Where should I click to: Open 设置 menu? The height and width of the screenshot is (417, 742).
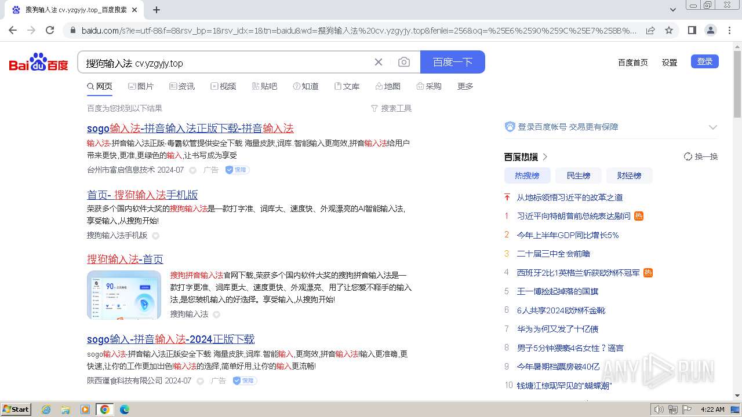click(670, 62)
